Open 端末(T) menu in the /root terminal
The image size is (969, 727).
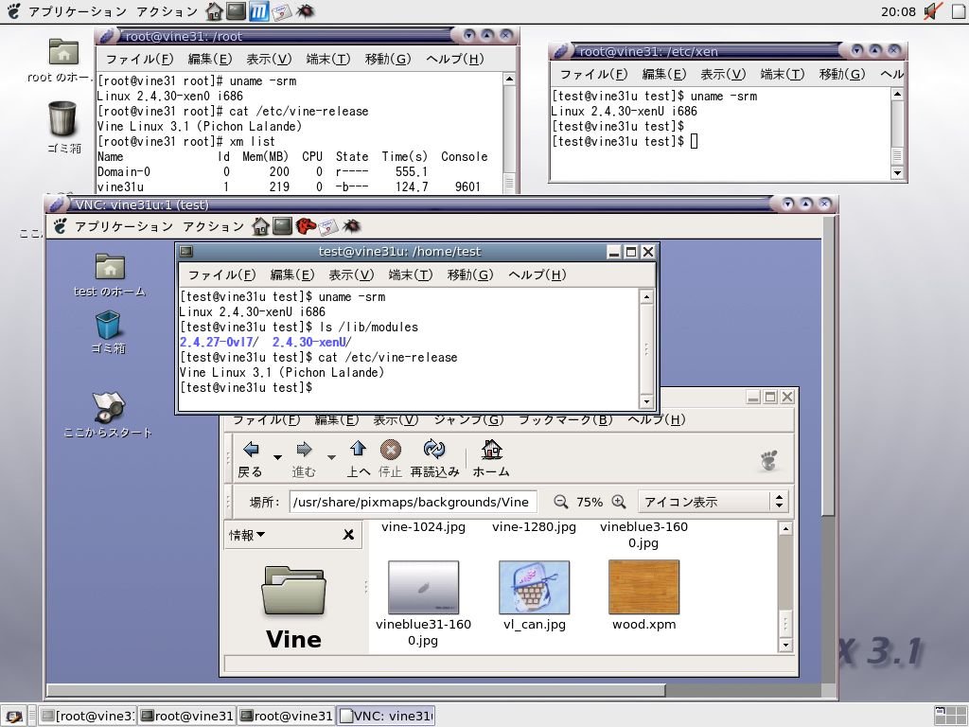328,59
